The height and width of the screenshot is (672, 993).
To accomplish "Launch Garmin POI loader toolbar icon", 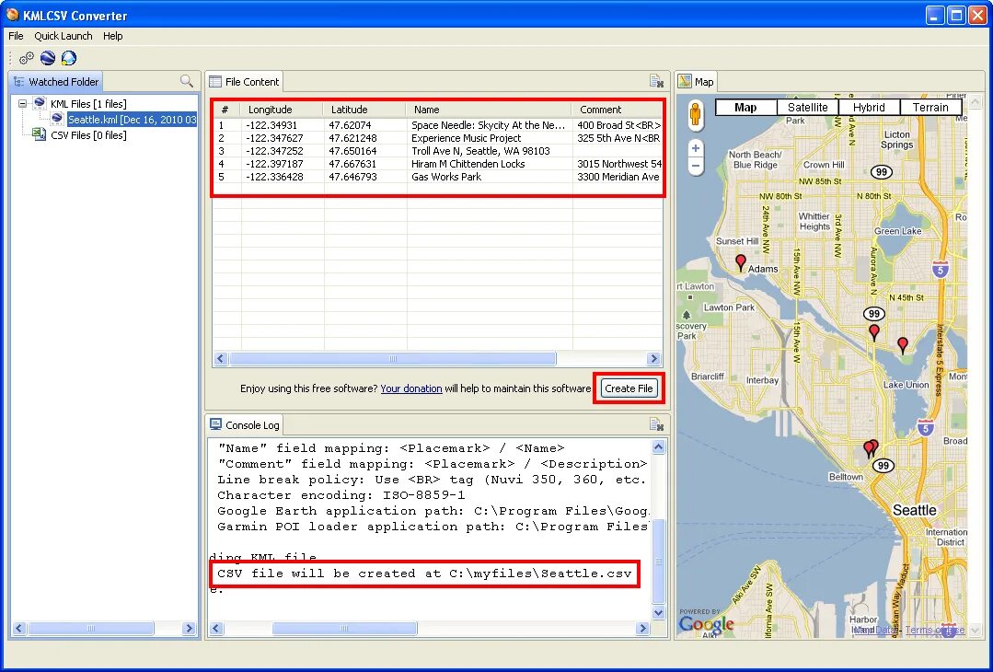I will click(68, 58).
